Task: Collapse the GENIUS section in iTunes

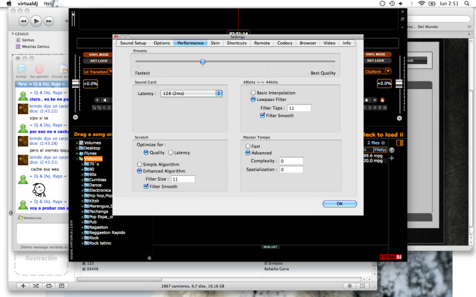Action: pyautogui.click(x=12, y=34)
